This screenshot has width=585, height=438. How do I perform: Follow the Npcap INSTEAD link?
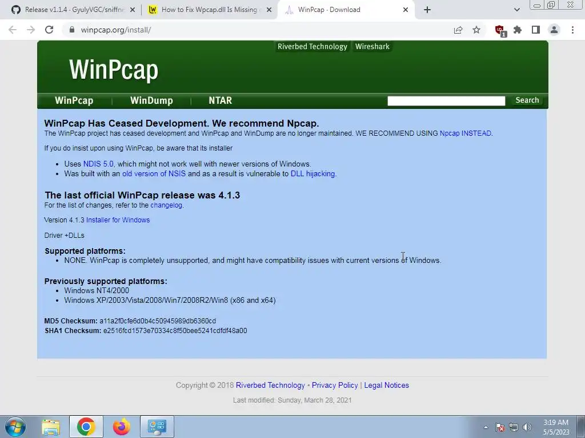click(465, 133)
